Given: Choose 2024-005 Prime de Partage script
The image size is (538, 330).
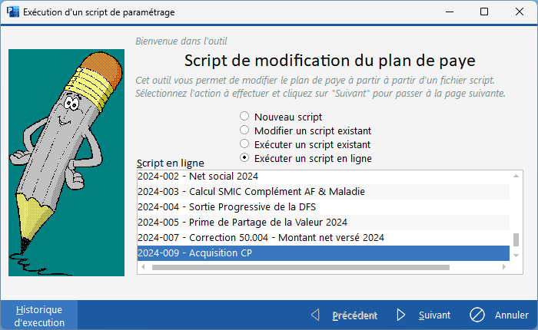Looking at the screenshot, I should (323, 222).
